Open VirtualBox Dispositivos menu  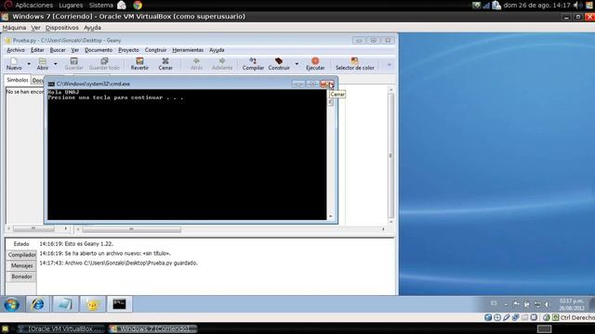pos(62,28)
